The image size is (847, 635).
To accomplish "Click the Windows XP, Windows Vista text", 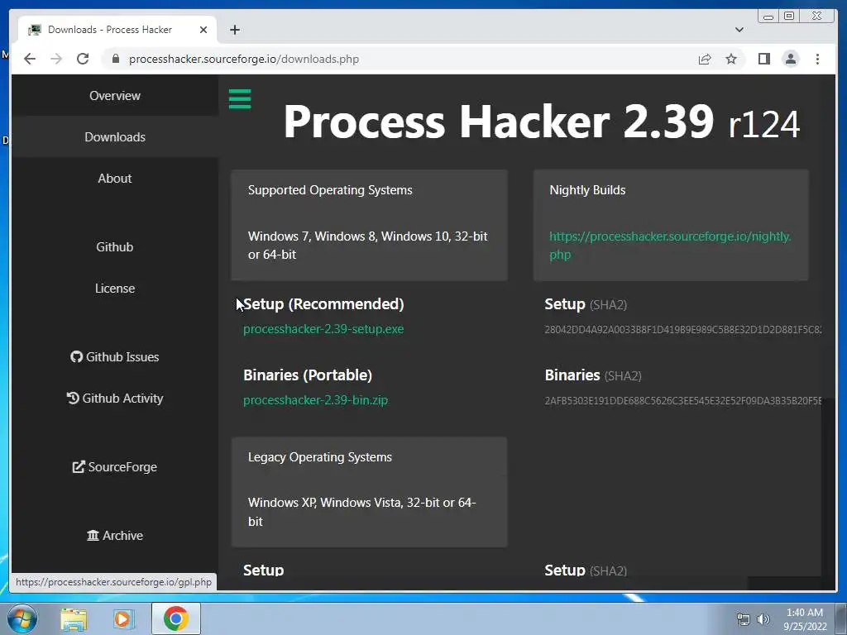I will pyautogui.click(x=362, y=512).
